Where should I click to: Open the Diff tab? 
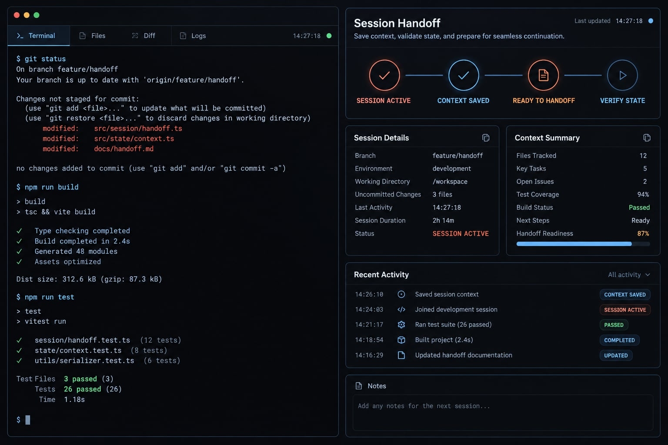pos(144,36)
